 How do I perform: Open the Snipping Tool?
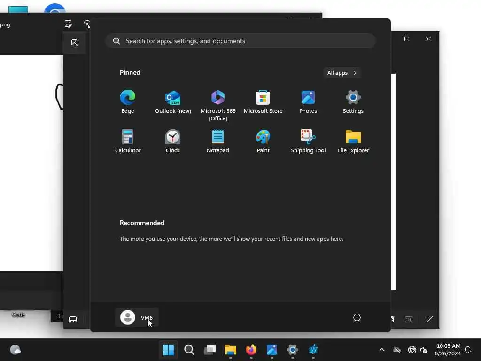[308, 141]
